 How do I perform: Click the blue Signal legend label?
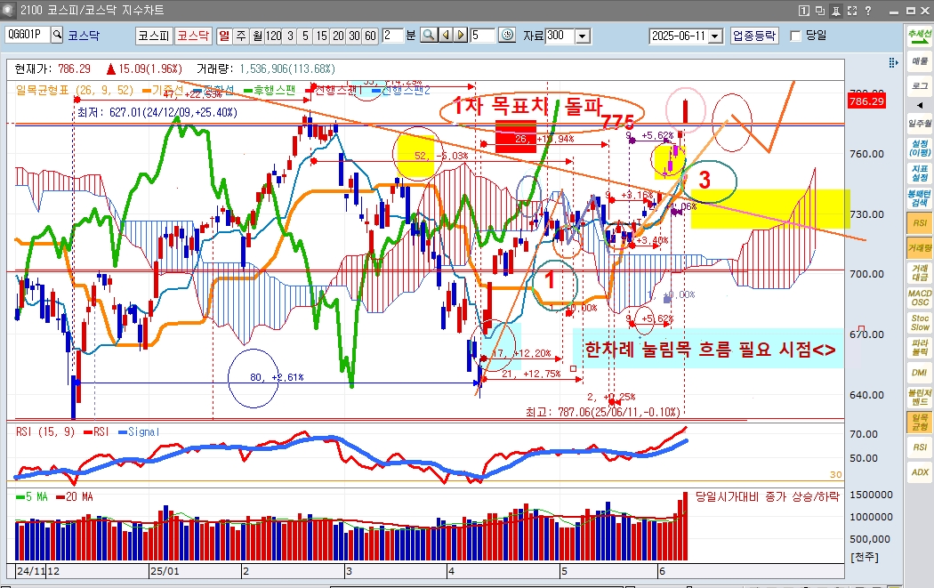[140, 432]
